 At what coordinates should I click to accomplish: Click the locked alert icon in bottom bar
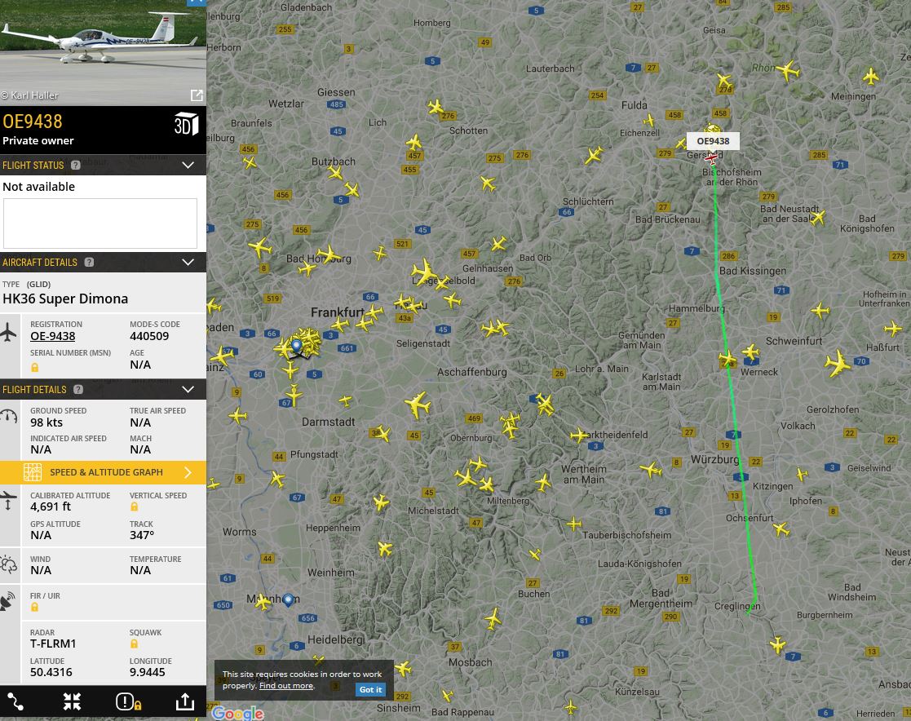(x=128, y=701)
